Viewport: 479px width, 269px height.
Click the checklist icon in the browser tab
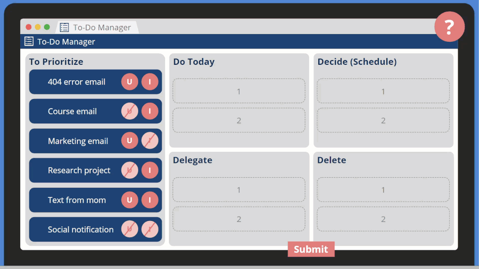tap(64, 27)
